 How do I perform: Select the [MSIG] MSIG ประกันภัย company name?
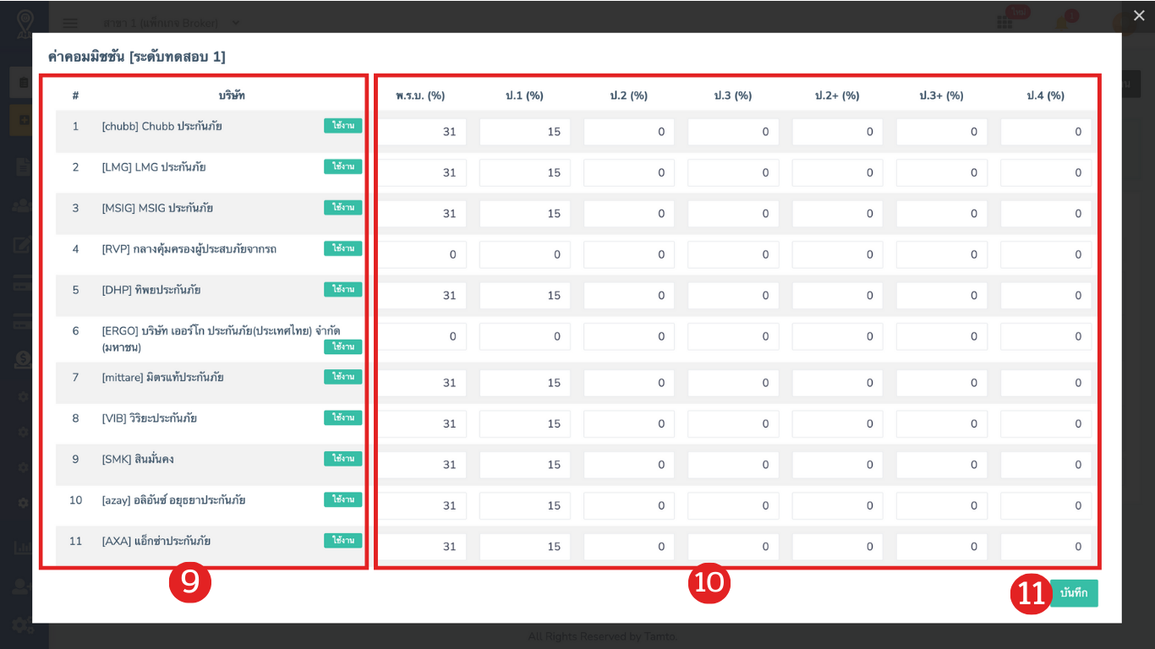[157, 208]
